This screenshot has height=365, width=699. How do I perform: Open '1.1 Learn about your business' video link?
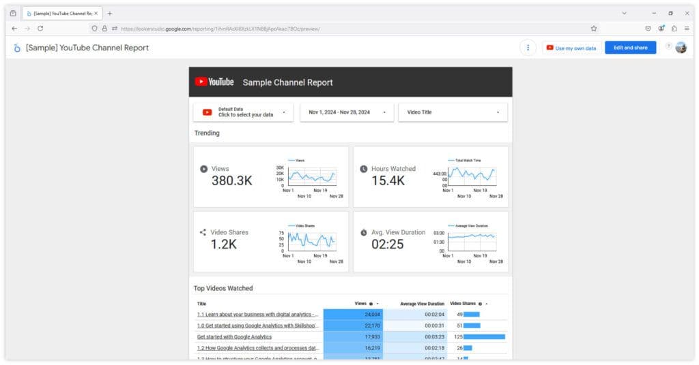click(x=257, y=315)
